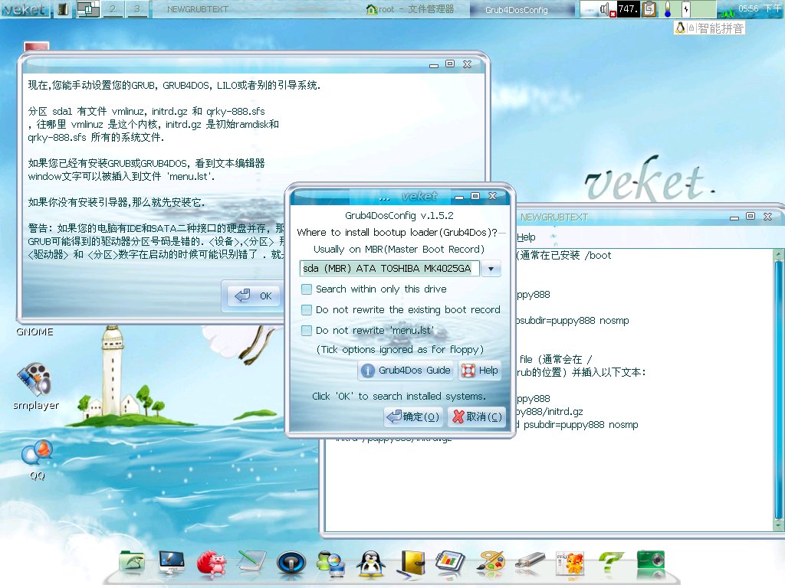Minimize the Grub4DosConfig dialog
785x588 pixels.
(458, 197)
